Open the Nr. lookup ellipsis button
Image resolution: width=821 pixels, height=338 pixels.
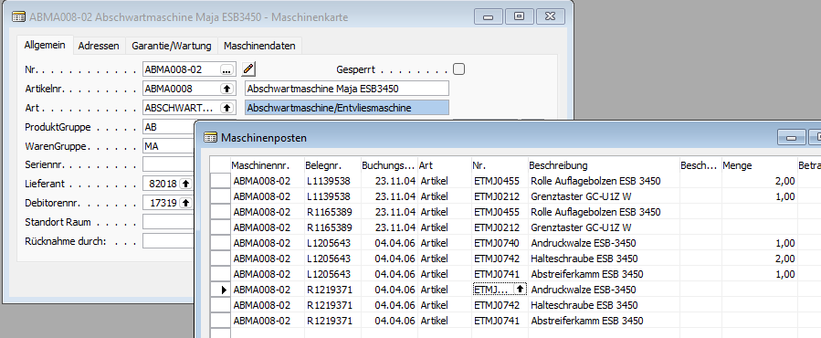[226, 69]
